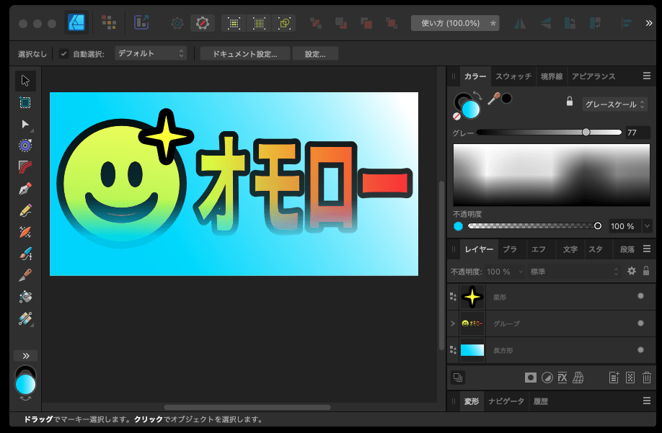Switch to the ナビゲータ tab
This screenshot has height=433, width=662.
tap(506, 401)
